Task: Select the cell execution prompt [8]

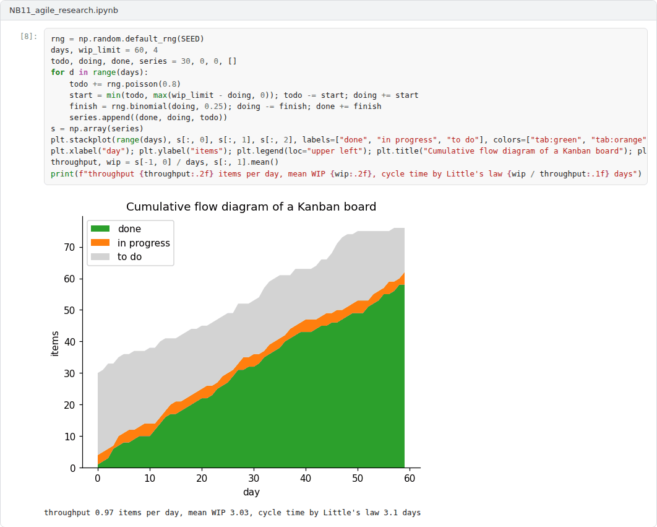Action: coord(28,37)
